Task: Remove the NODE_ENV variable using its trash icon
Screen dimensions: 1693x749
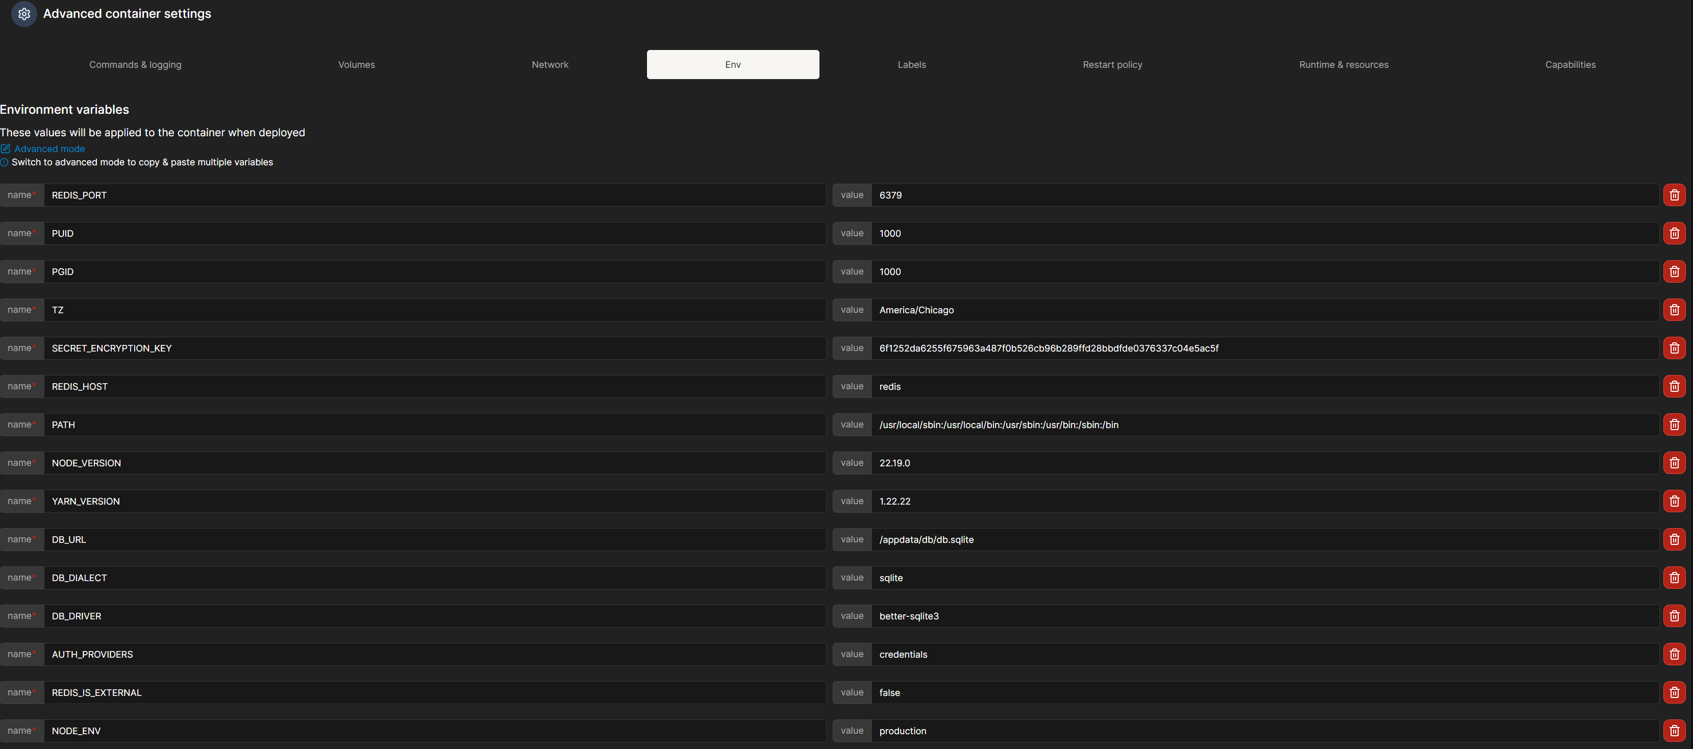Action: point(1674,731)
